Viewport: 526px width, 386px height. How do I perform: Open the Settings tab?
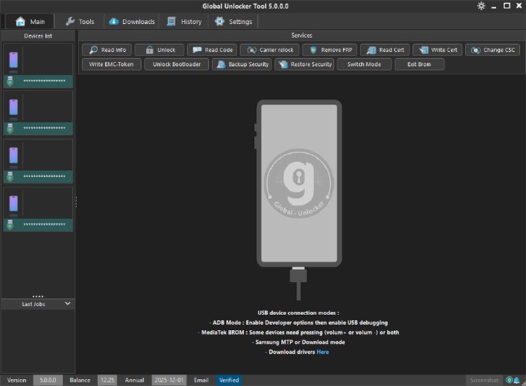click(234, 22)
